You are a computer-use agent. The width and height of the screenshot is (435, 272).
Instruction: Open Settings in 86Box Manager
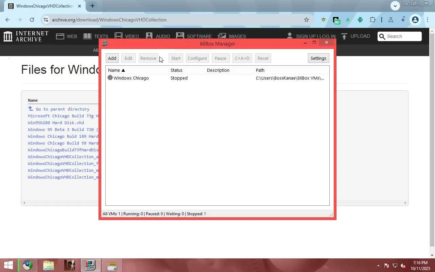(x=318, y=58)
